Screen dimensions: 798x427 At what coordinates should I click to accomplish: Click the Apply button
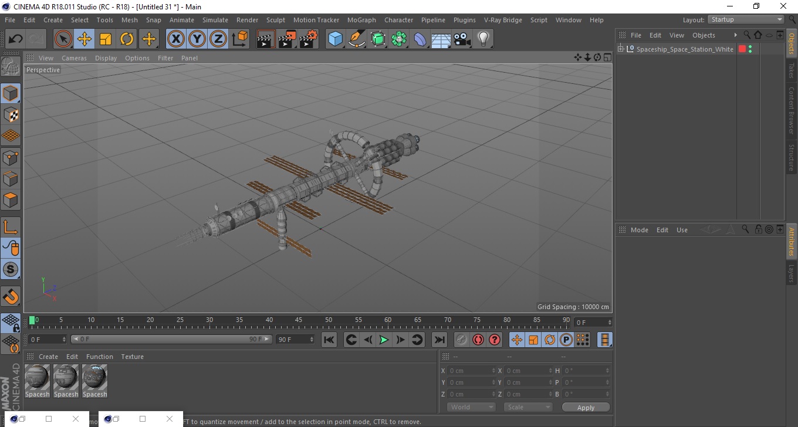coord(586,407)
